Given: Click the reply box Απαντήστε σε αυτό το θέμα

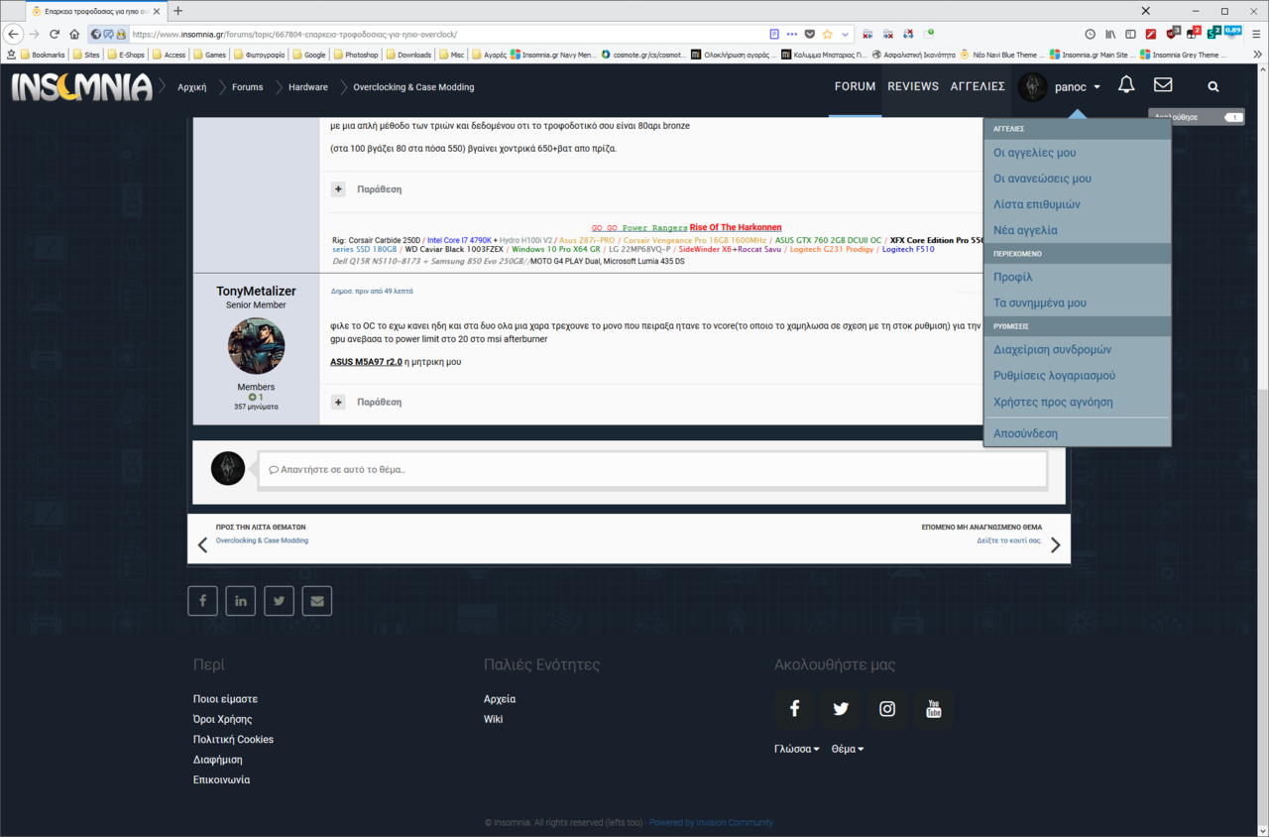Looking at the screenshot, I should pyautogui.click(x=652, y=469).
